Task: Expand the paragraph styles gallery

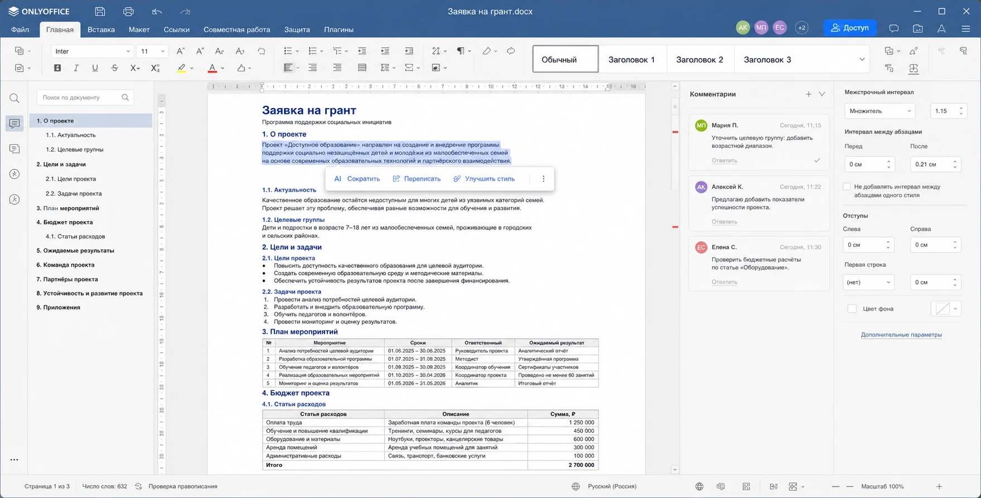Action: pyautogui.click(x=862, y=60)
